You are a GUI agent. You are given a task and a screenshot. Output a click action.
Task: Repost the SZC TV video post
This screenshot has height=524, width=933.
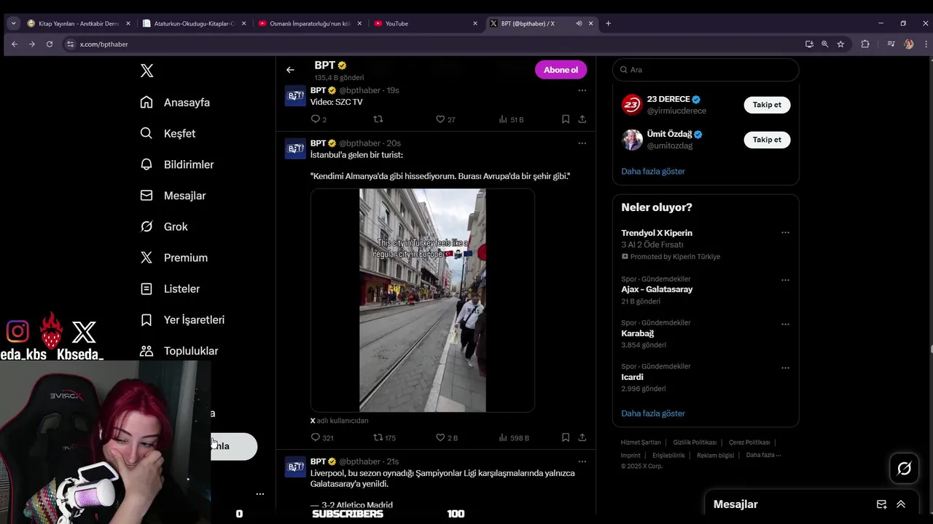[x=378, y=119]
